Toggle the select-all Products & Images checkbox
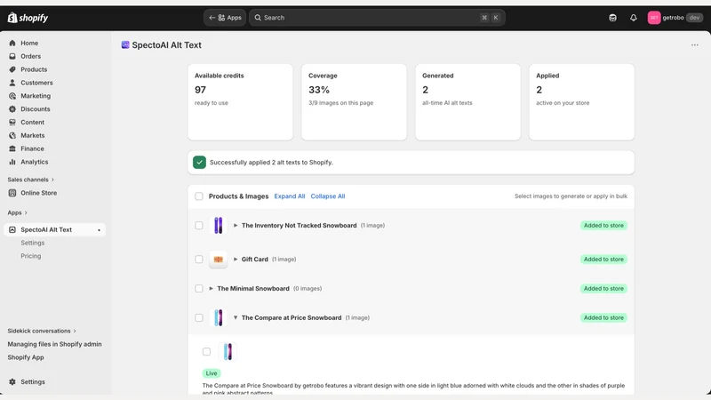Viewport: 711px width, 400px height. [198, 196]
